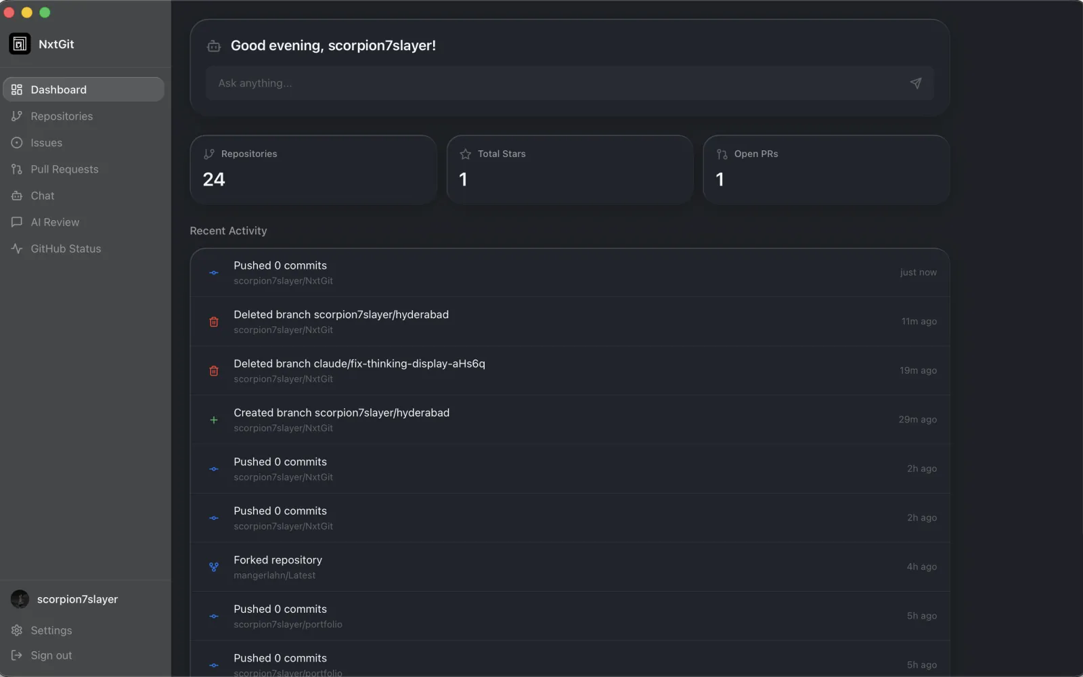1083x677 pixels.
Task: Click the Repositories branch icon in sidebar
Action: tap(17, 116)
